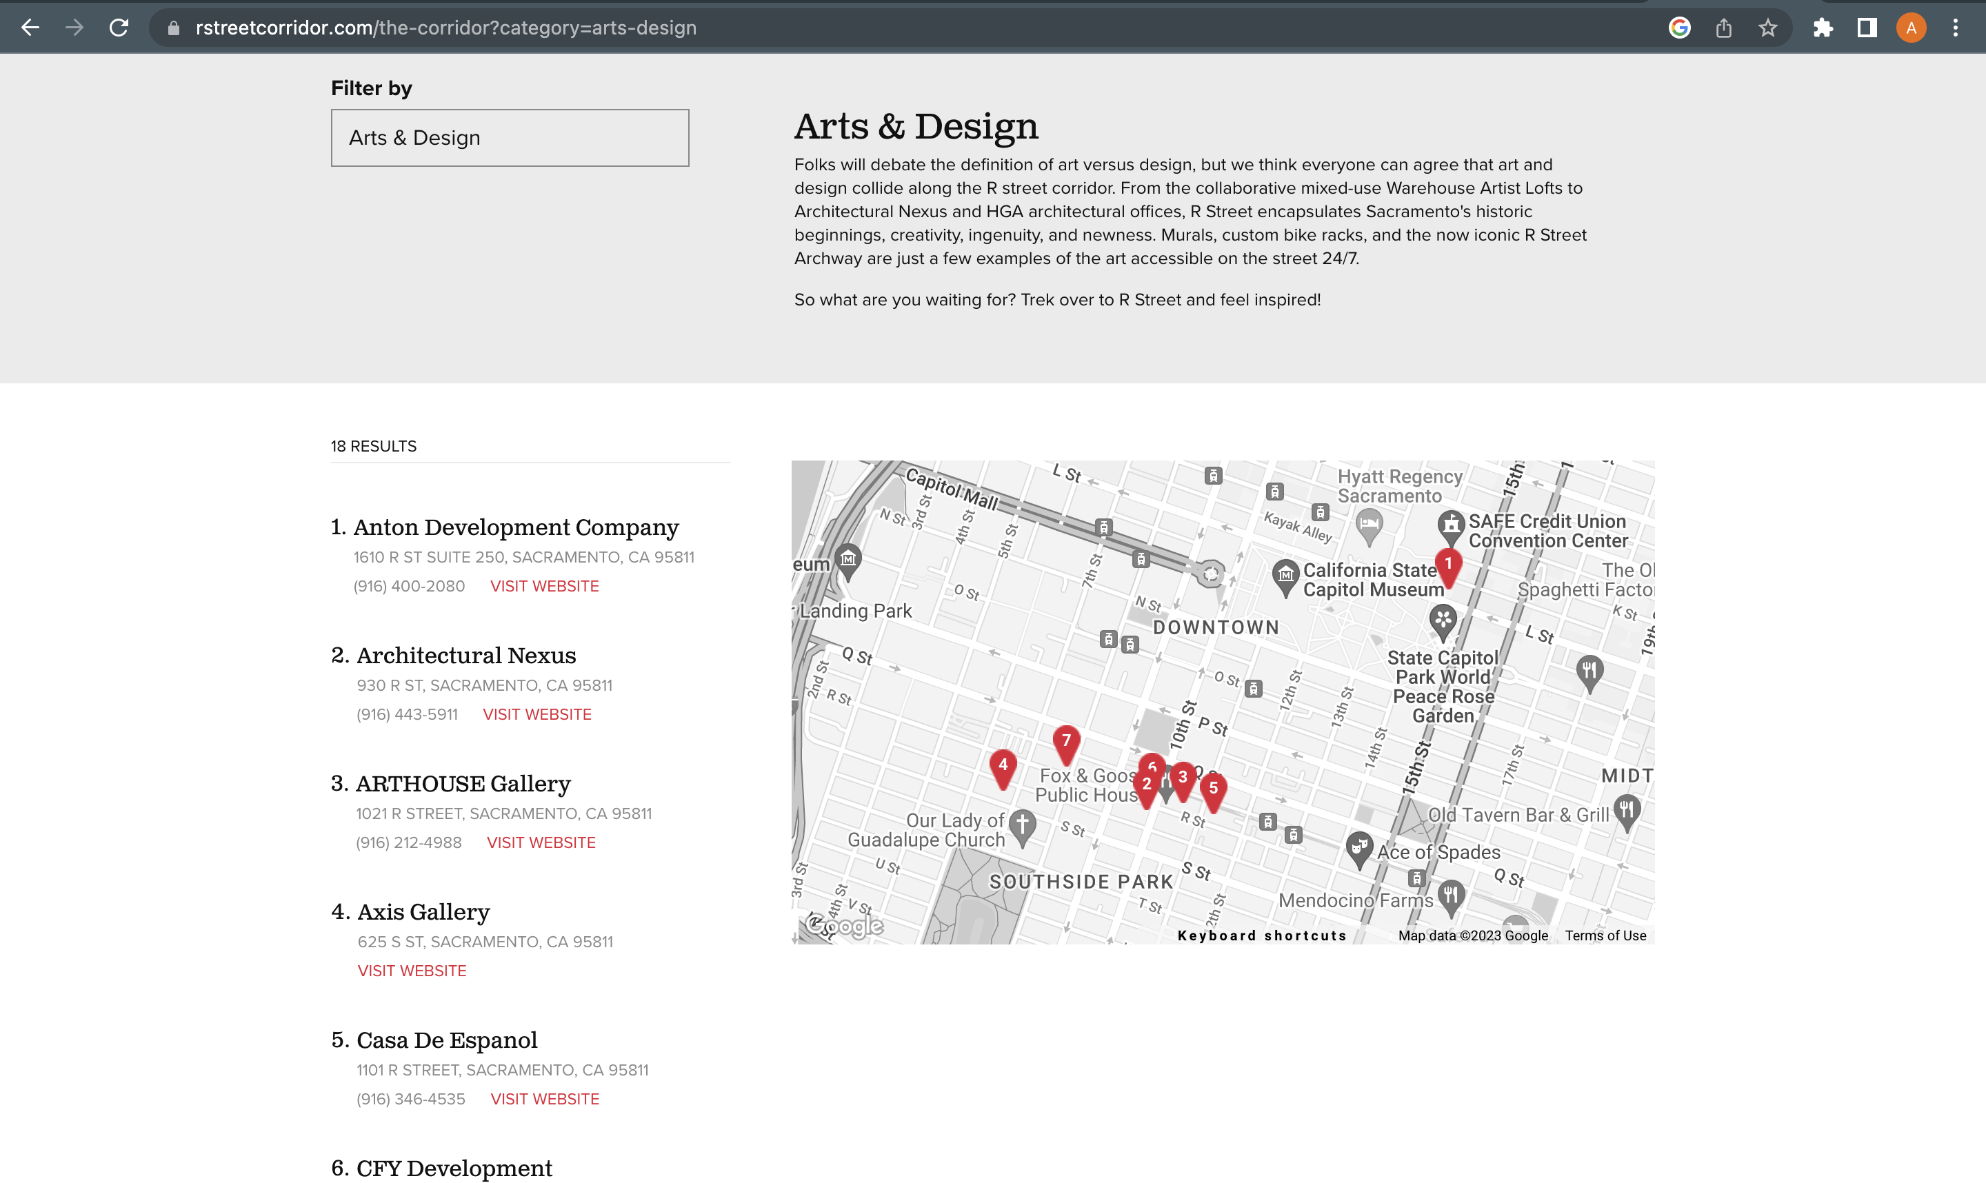Click phone number (916) 212-4988

[x=409, y=842]
